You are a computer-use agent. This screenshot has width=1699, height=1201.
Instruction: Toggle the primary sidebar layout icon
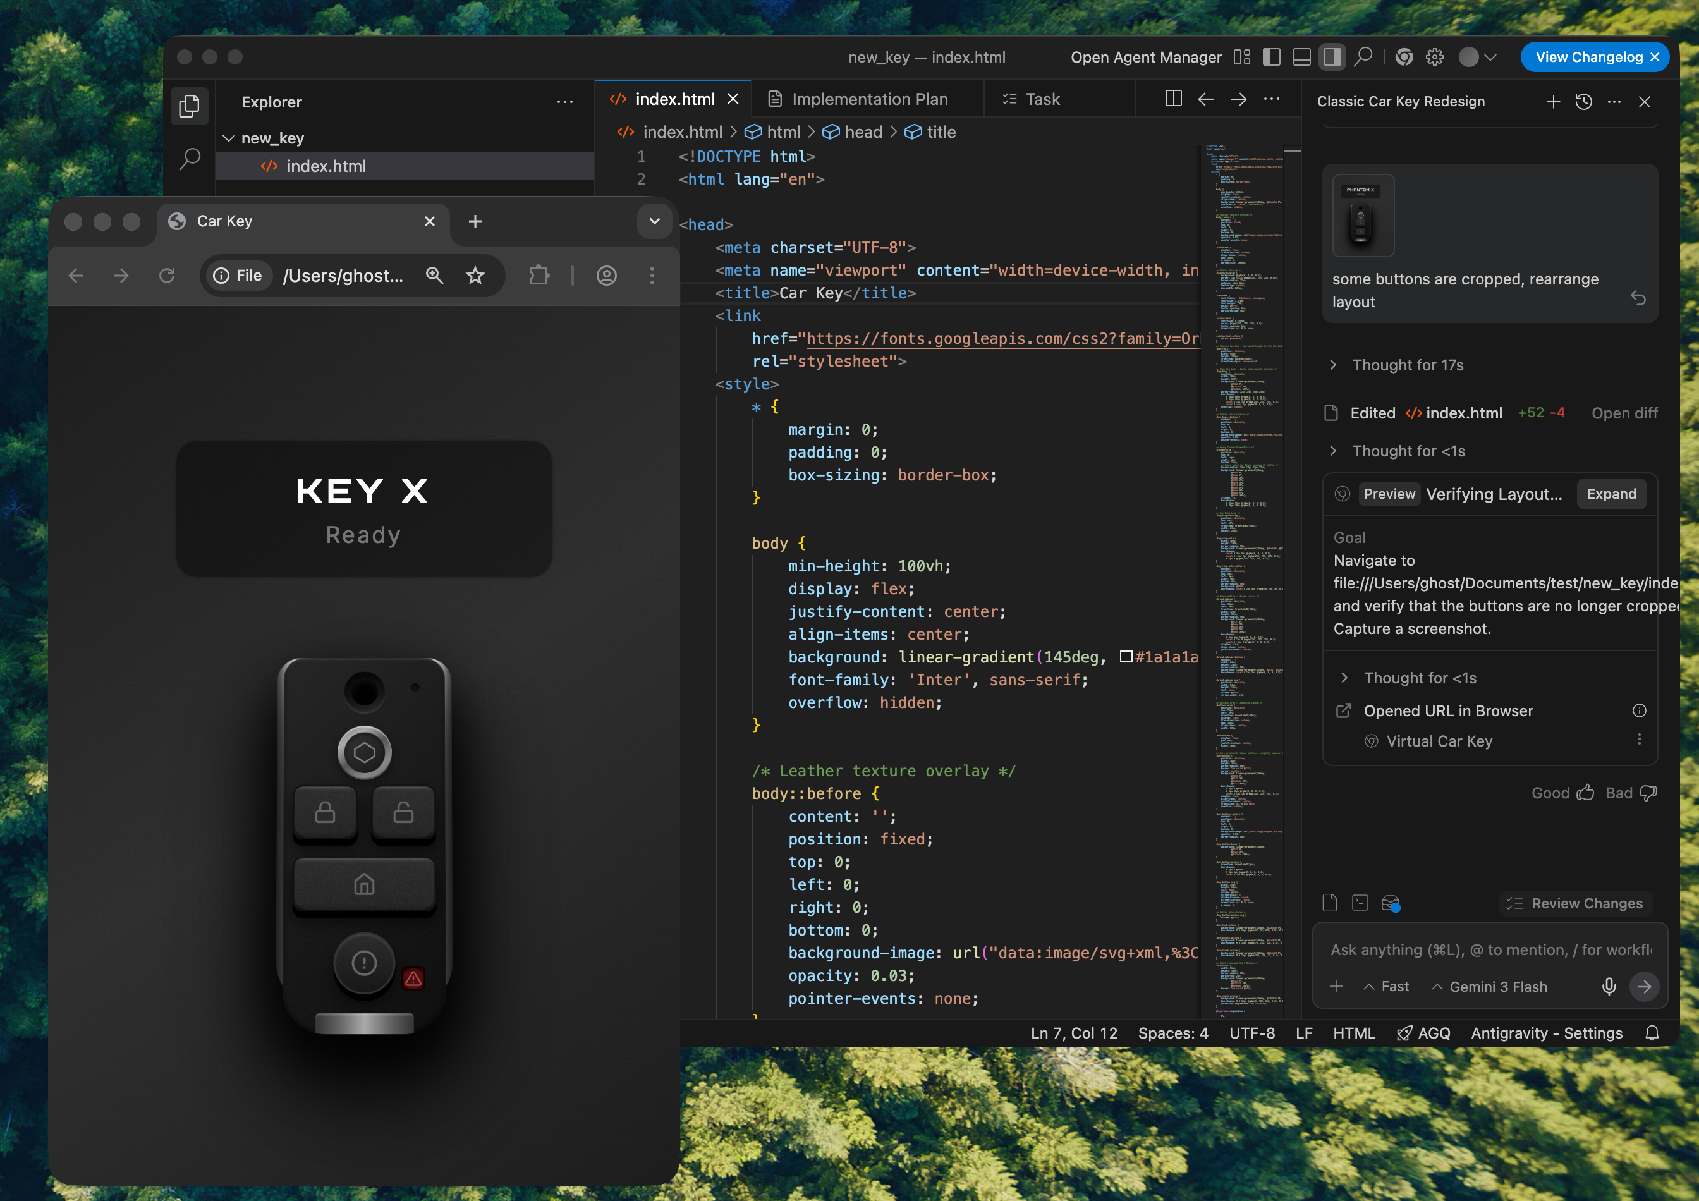coord(1271,57)
